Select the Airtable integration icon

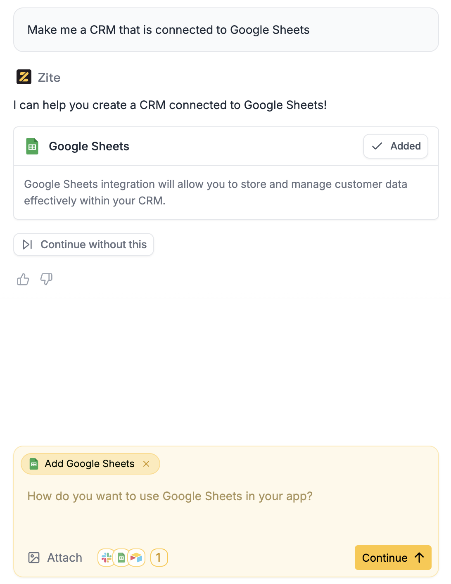pos(136,558)
